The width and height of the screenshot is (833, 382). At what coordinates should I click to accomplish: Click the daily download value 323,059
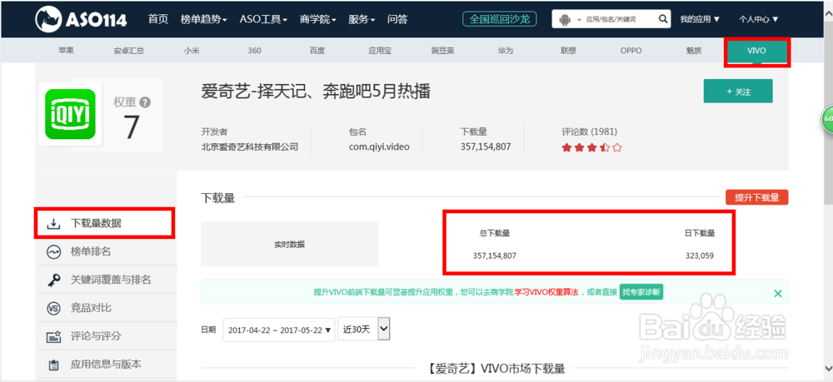pyautogui.click(x=700, y=255)
